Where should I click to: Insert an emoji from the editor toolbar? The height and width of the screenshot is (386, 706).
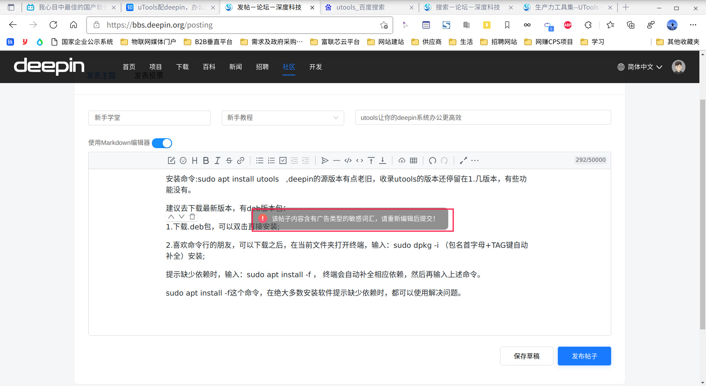[183, 161]
